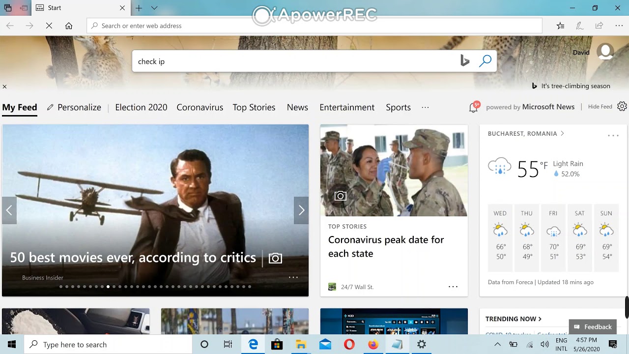The height and width of the screenshot is (354, 629).
Task: Go to next carousel slide arrow
Action: tap(301, 210)
